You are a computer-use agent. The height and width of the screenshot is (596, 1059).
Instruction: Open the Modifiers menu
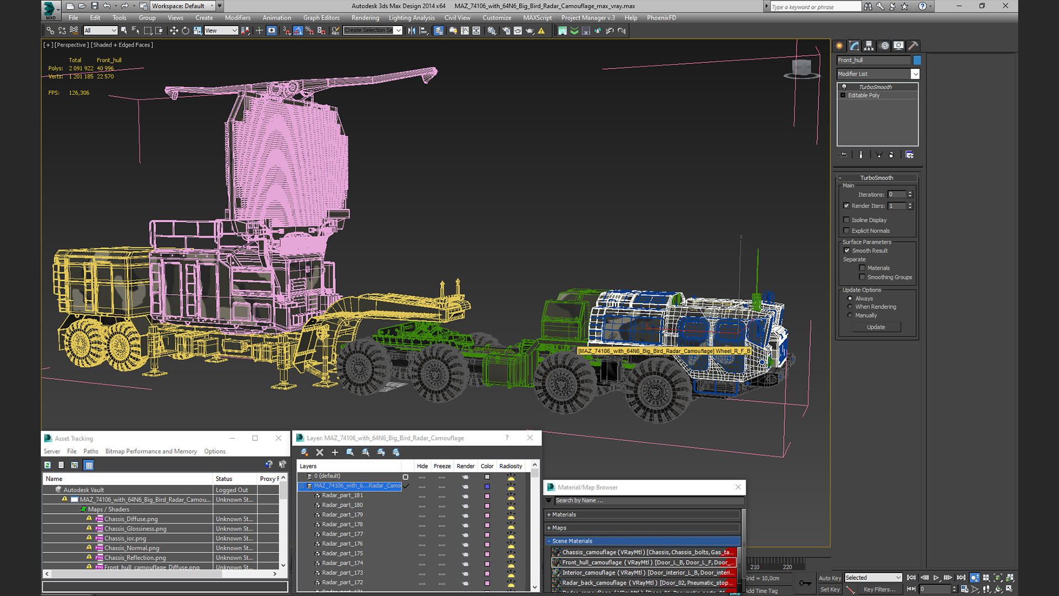tap(238, 18)
